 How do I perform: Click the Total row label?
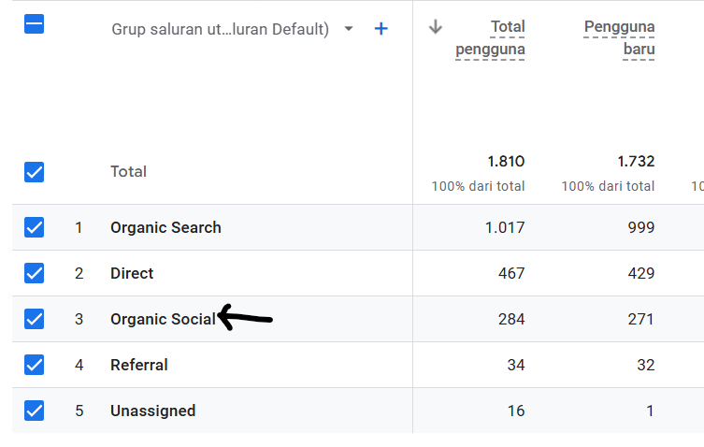128,172
